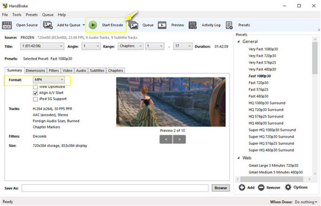321x206 pixels.
Task: Click the presets list scroll down arrow
Action: (x=315, y=174)
